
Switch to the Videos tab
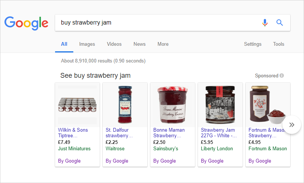114,44
